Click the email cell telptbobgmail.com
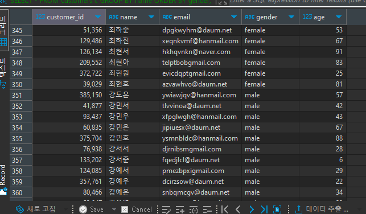 pyautogui.click(x=200, y=63)
